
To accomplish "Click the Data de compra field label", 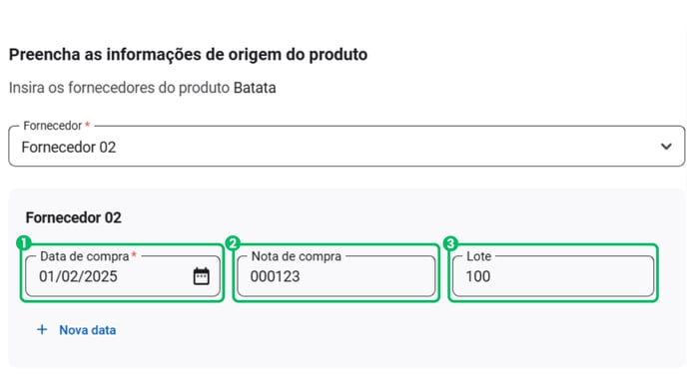I will click(x=85, y=256).
